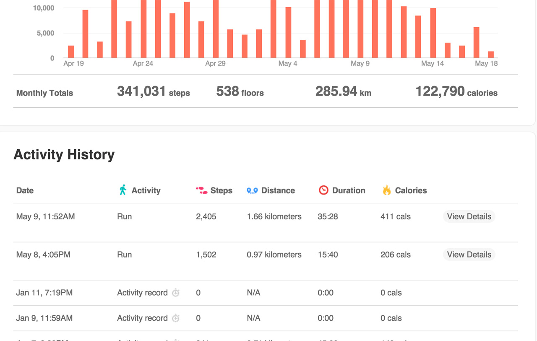Click stopwatch icon in Jan 11 activity row
This screenshot has width=537, height=341.
[176, 293]
